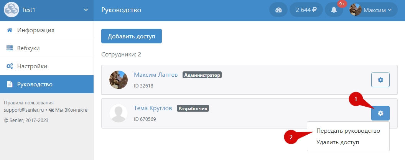Click Тема Круглов's placeholder avatar
The width and height of the screenshot is (405, 160).
(x=119, y=113)
